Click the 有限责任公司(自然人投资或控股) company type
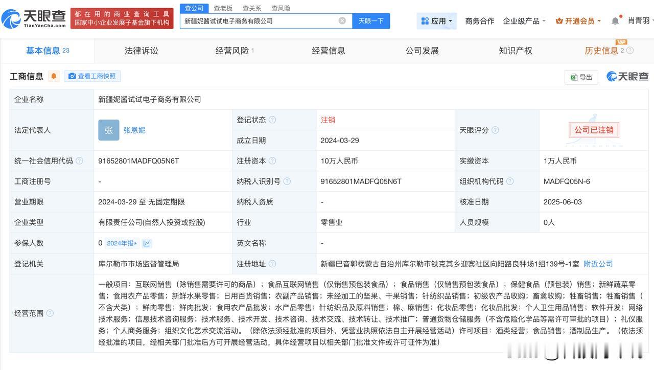This screenshot has height=370, width=654. (152, 222)
